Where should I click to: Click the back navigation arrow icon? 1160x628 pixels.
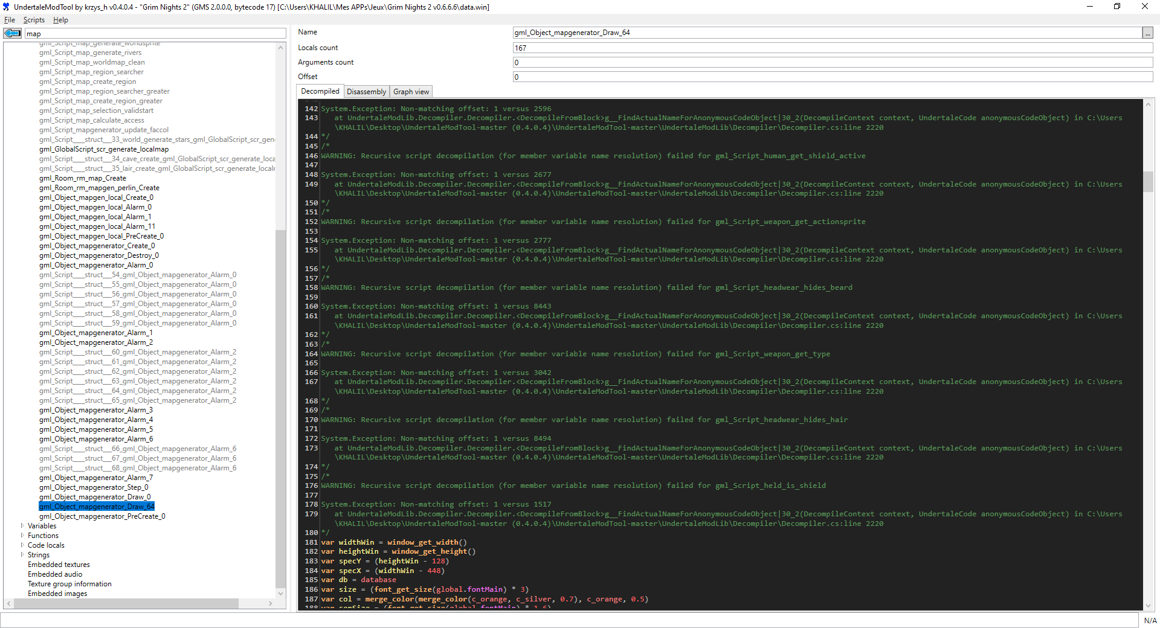click(x=12, y=33)
